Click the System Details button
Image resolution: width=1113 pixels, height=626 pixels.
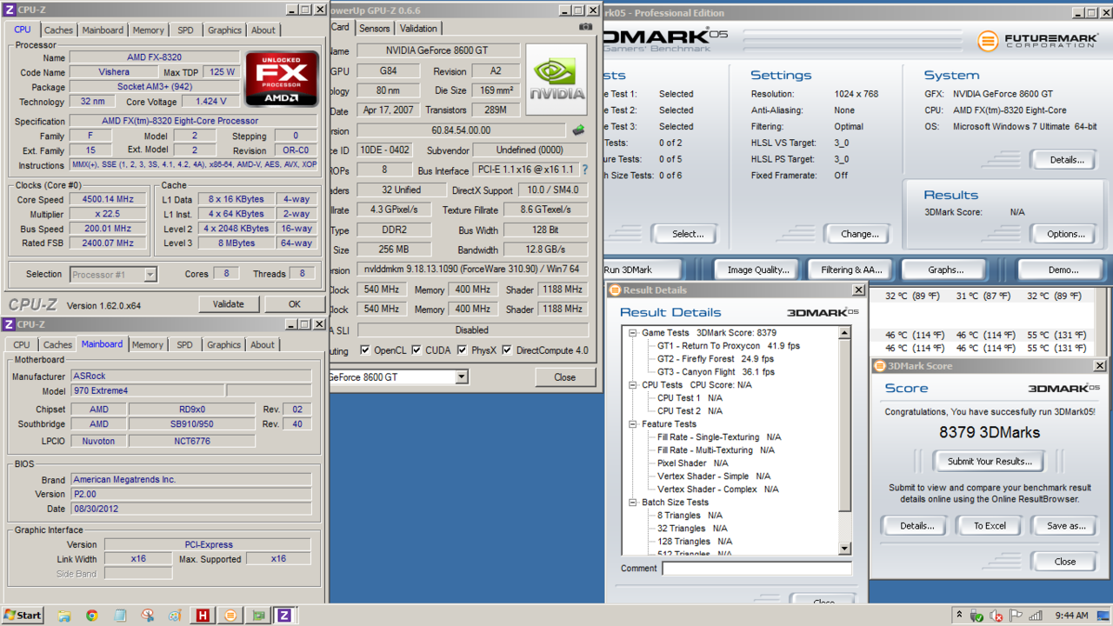(x=1066, y=160)
